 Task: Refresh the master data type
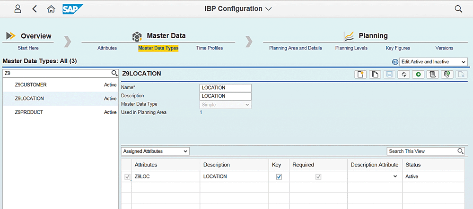pos(403,74)
